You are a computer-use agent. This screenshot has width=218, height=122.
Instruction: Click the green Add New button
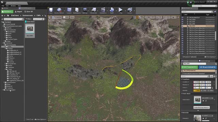point(7,12)
